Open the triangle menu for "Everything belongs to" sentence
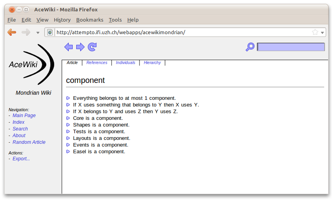 point(68,98)
